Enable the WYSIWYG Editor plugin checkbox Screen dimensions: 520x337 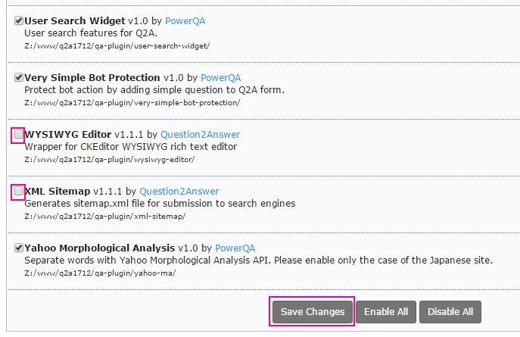click(x=18, y=134)
